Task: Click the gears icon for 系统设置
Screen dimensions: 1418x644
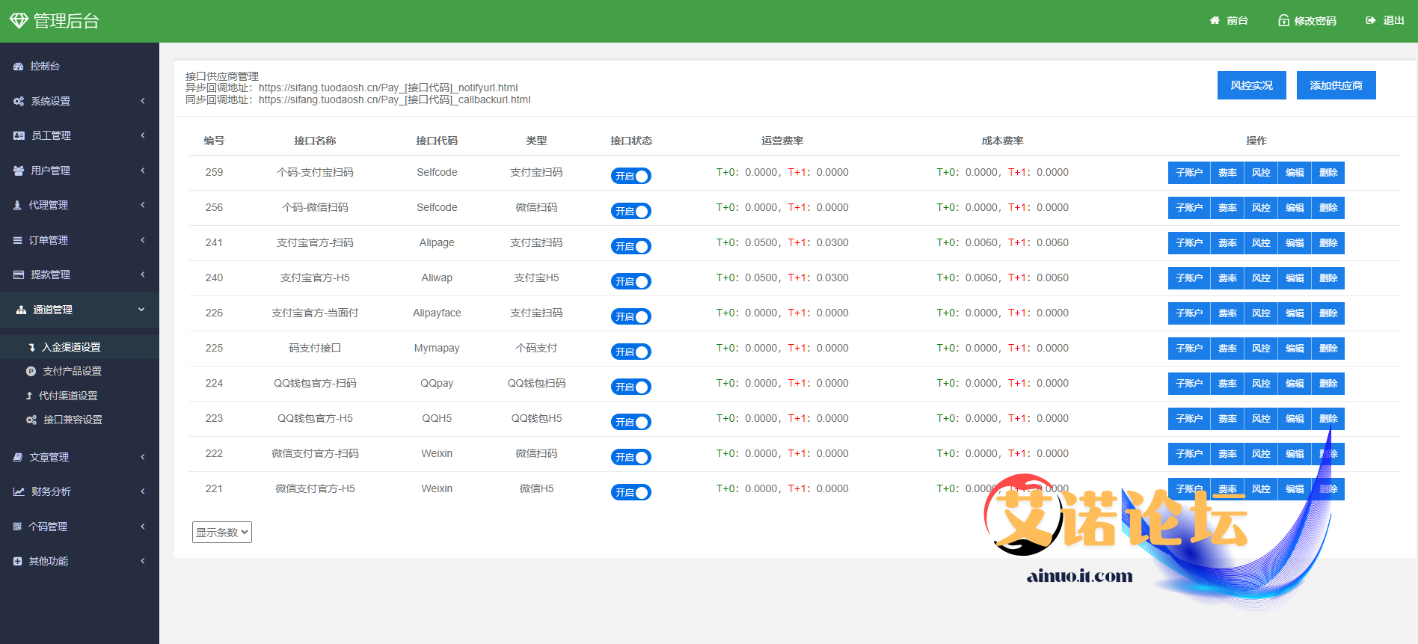Action: [x=18, y=101]
